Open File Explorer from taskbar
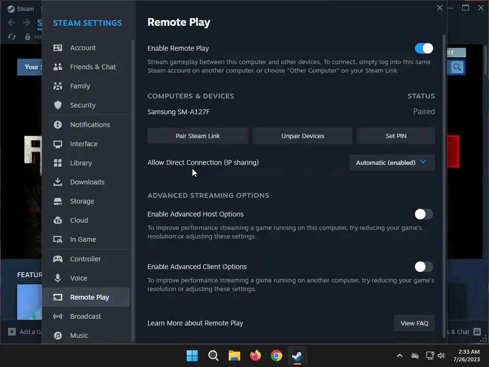The image size is (489, 367). point(234,356)
